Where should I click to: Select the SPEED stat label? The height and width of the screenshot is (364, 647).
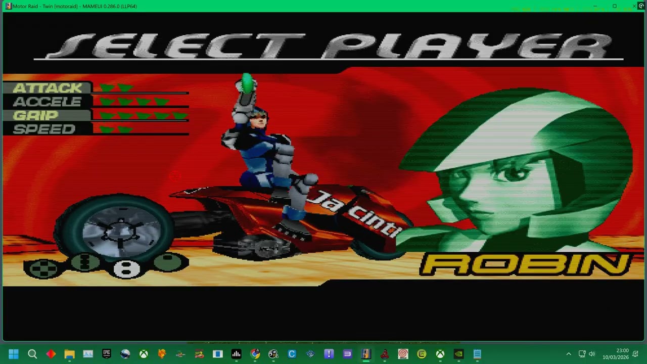tap(44, 129)
